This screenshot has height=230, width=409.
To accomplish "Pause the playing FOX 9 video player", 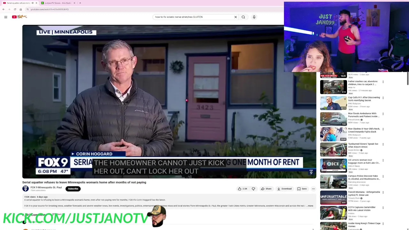I will click(169, 102).
